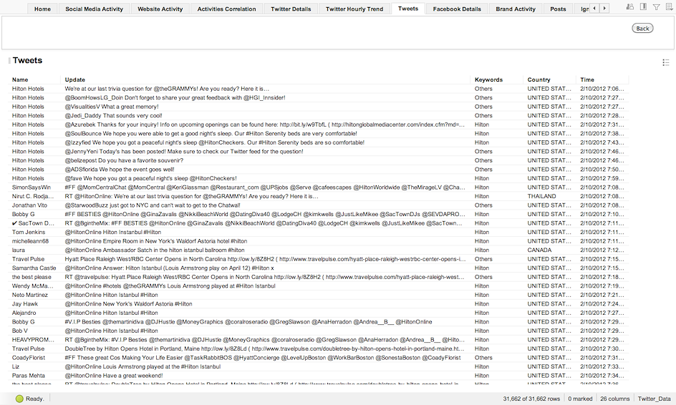Select the laura name cell
This screenshot has width=676, height=405.
(19, 250)
